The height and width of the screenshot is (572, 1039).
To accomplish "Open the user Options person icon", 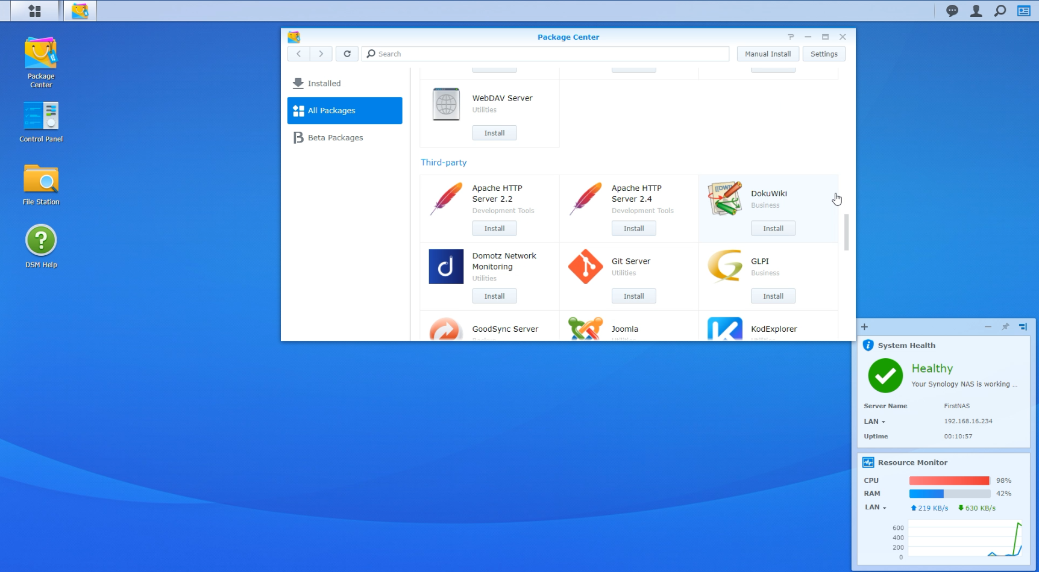I will click(x=976, y=11).
